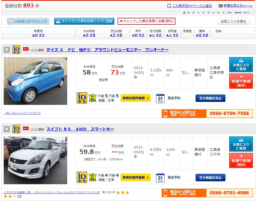Add スイフト RS to favorites
The height and width of the screenshot is (202, 258).
(x=241, y=144)
